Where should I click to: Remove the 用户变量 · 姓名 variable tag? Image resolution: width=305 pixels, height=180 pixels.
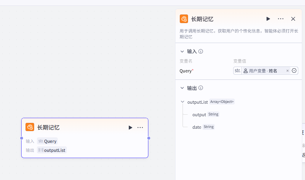point(287,71)
